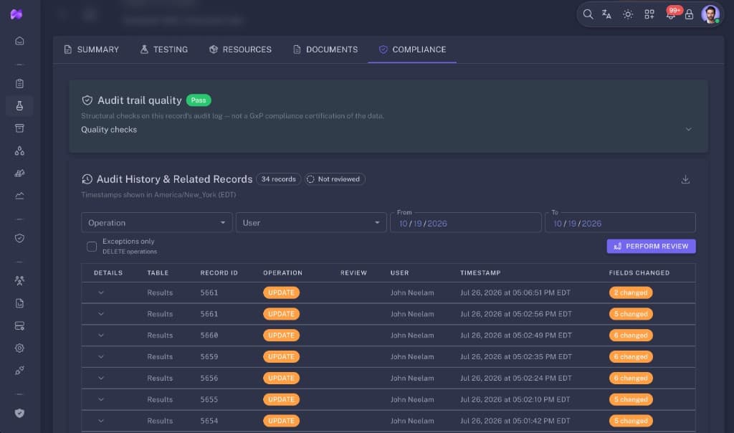Expand details for record 5656 row
The height and width of the screenshot is (433, 734).
100,379
